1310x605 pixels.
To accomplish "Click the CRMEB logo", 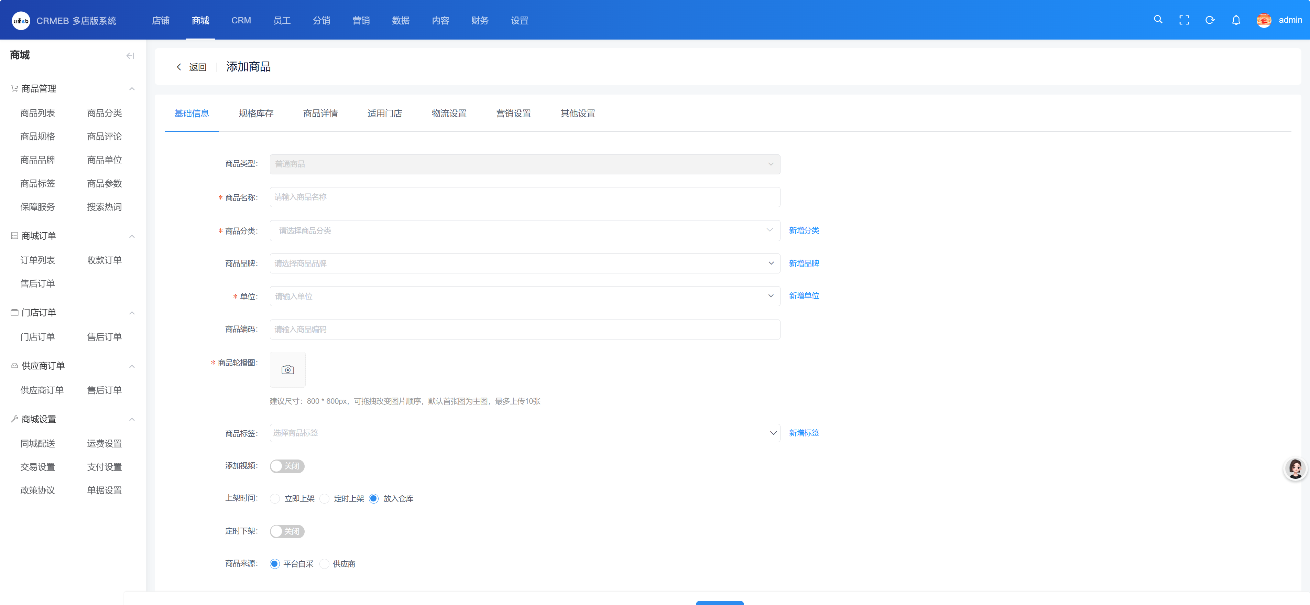I will pos(21,20).
